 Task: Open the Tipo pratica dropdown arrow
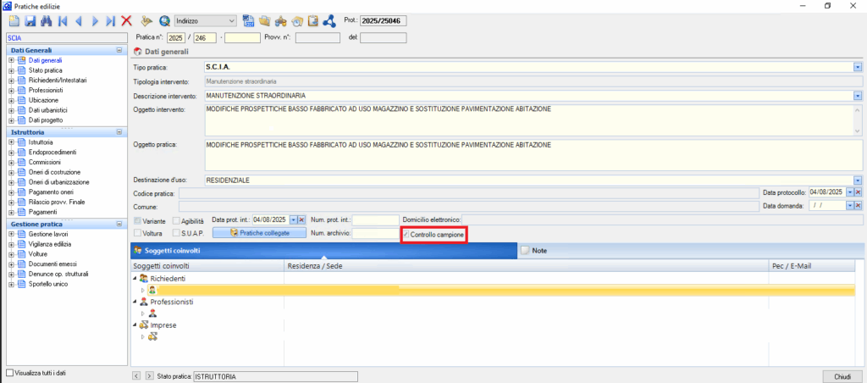[x=857, y=67]
